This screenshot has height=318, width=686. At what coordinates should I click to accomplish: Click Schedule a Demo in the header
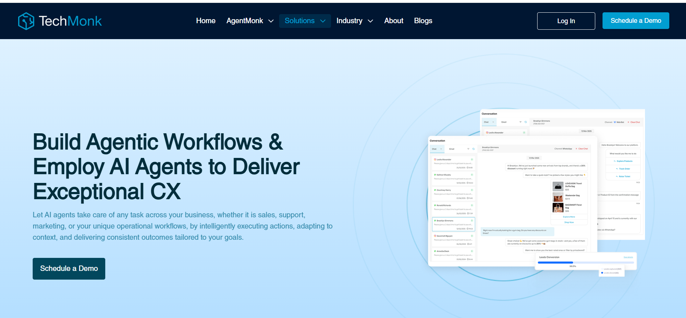[636, 21]
